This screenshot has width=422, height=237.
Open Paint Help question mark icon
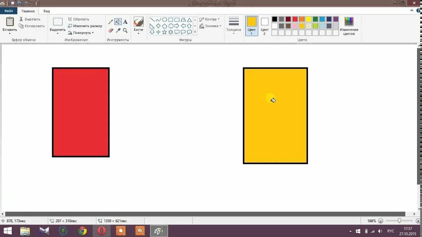pos(419,11)
